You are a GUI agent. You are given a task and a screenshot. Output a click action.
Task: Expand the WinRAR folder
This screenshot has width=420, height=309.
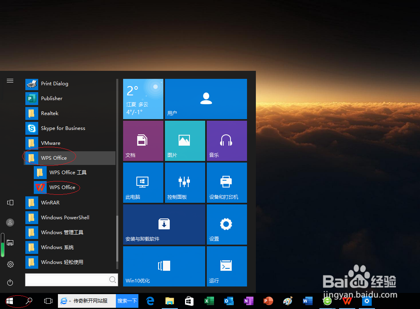click(x=70, y=203)
